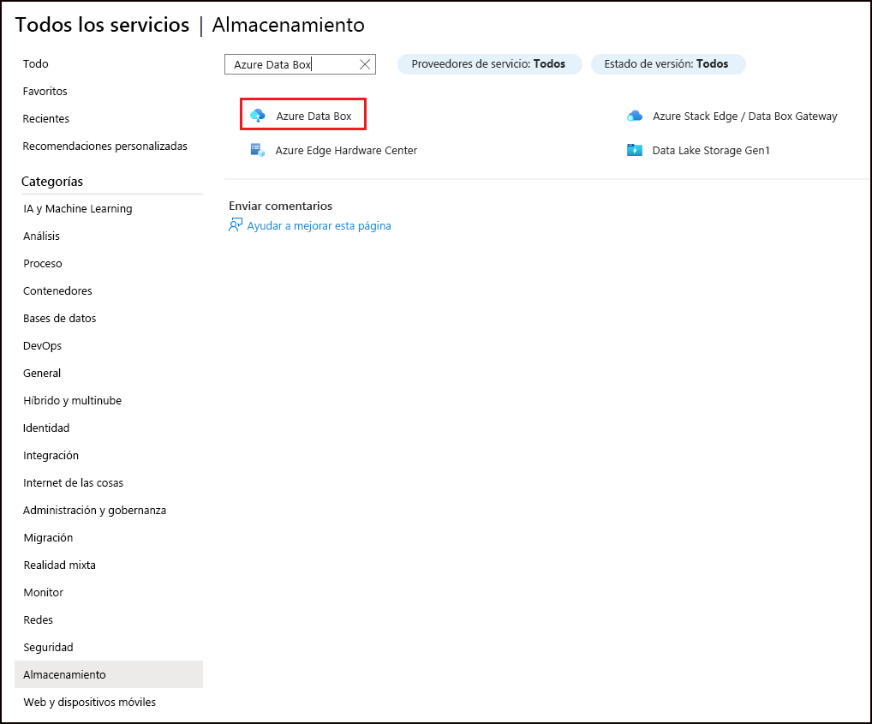This screenshot has height=724, width=872.
Task: Click the feedback person icon beside Ayudar
Action: 234,224
